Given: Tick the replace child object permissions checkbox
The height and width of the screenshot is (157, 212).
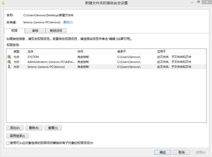Looking at the screenshot, I should click(x=8, y=143).
